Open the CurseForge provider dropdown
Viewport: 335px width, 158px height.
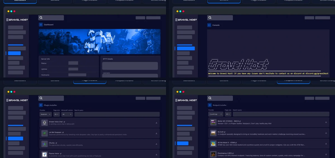[x=216, y=114]
